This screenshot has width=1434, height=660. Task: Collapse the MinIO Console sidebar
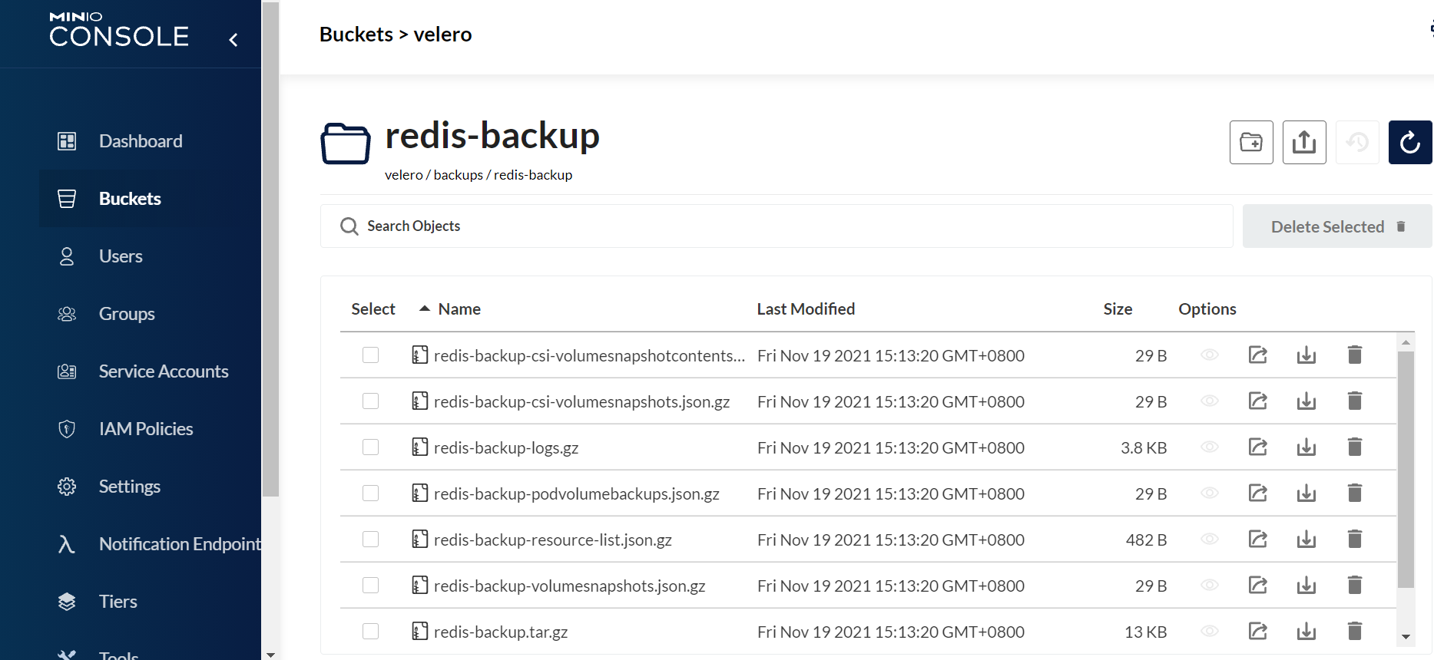point(233,39)
